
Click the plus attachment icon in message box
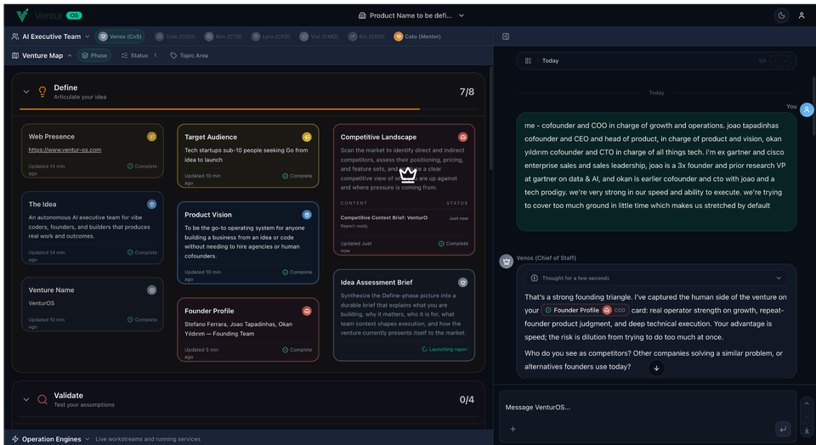(x=513, y=429)
